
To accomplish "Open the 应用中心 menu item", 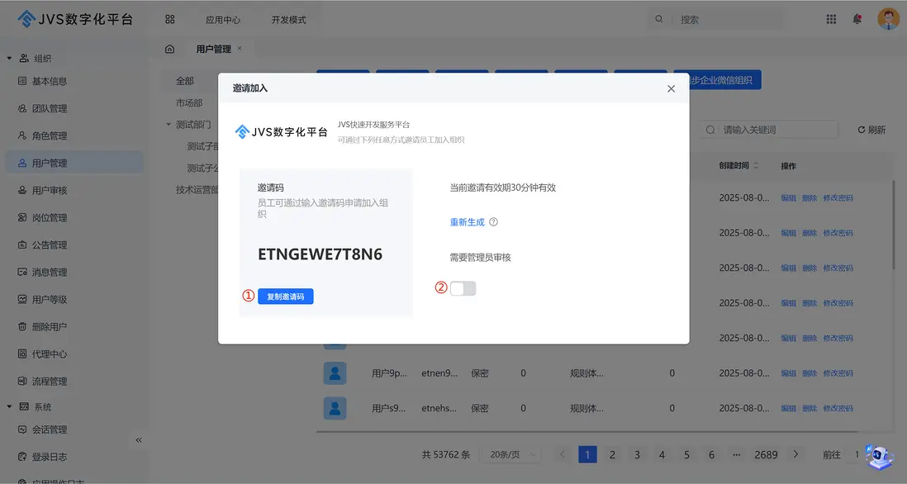I will pos(223,18).
